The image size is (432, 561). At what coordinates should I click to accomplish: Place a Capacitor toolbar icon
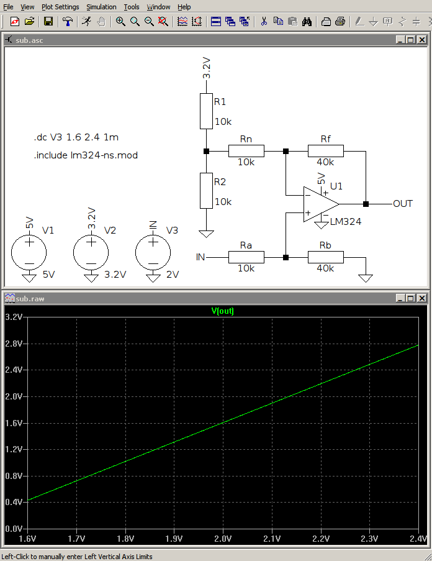coord(416,22)
